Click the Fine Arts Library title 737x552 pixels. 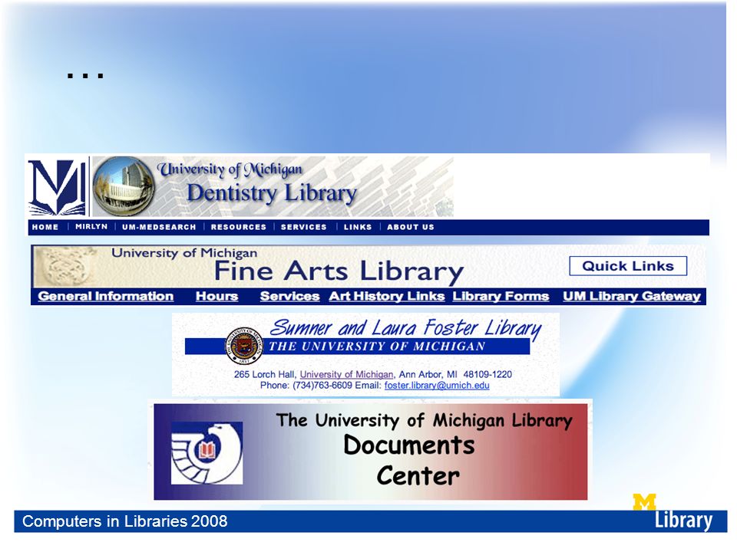(x=339, y=271)
